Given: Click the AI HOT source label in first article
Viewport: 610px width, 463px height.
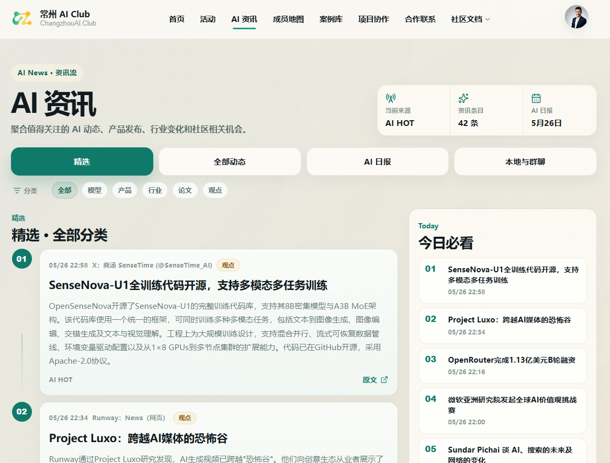Looking at the screenshot, I should point(61,380).
